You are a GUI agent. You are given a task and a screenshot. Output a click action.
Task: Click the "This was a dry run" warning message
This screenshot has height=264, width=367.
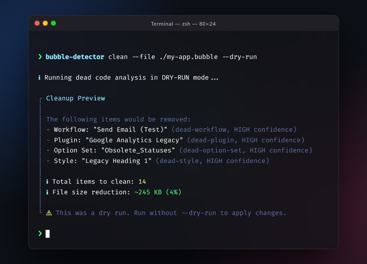tap(171, 213)
